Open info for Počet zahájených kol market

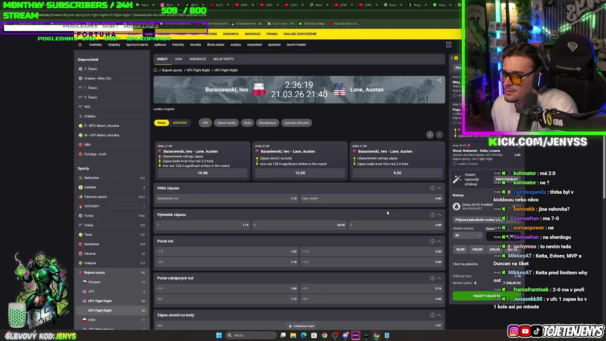point(432,278)
